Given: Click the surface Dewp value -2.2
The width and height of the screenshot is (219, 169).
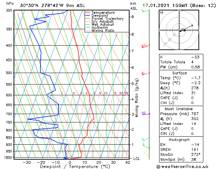Looking at the screenshot, I should (x=196, y=83).
